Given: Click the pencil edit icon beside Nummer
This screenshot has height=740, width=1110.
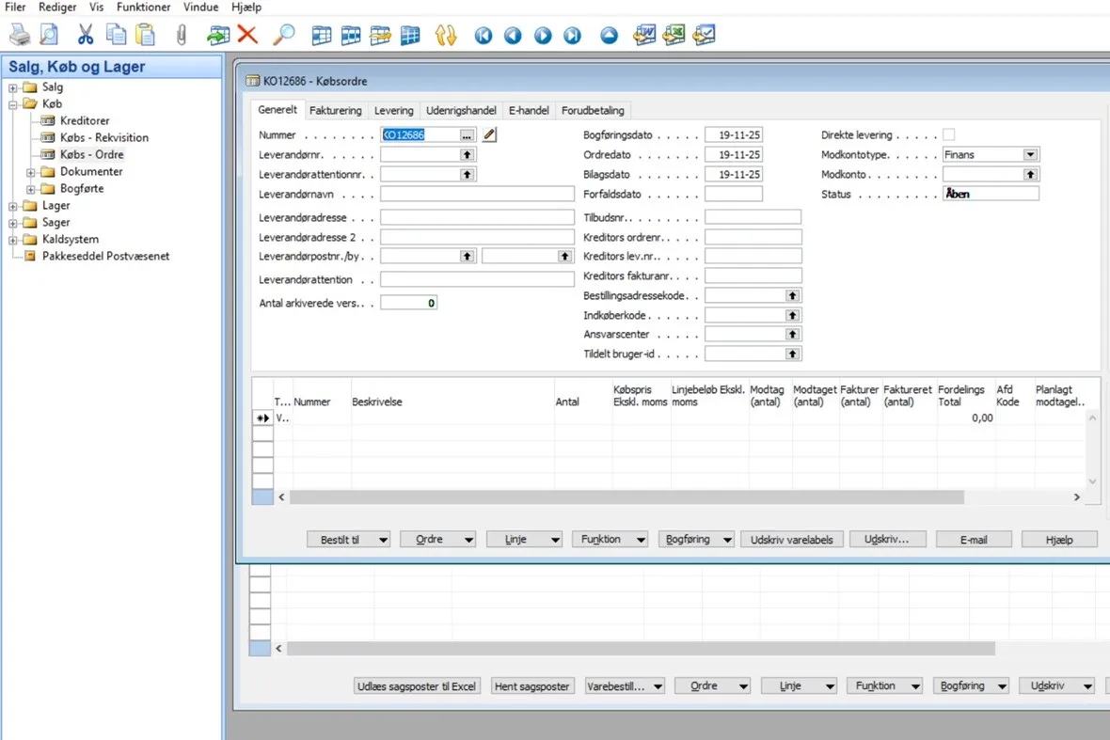Looking at the screenshot, I should click(x=489, y=135).
